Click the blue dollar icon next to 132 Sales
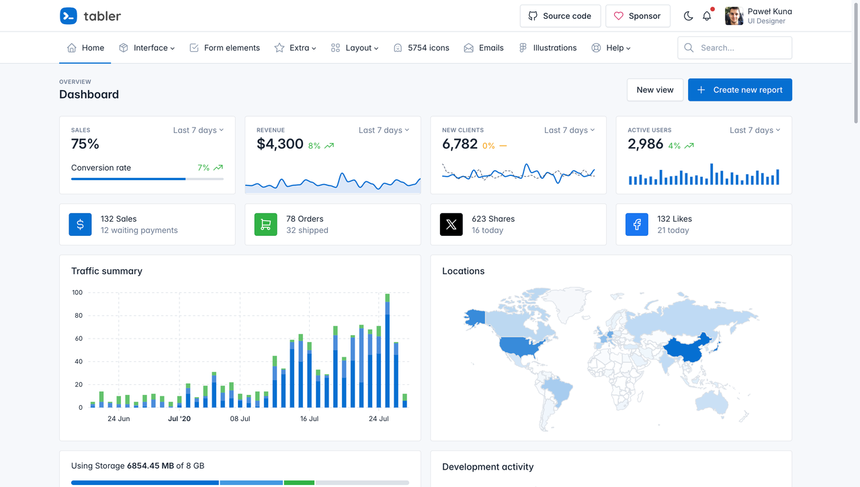This screenshot has height=487, width=860. click(x=80, y=224)
